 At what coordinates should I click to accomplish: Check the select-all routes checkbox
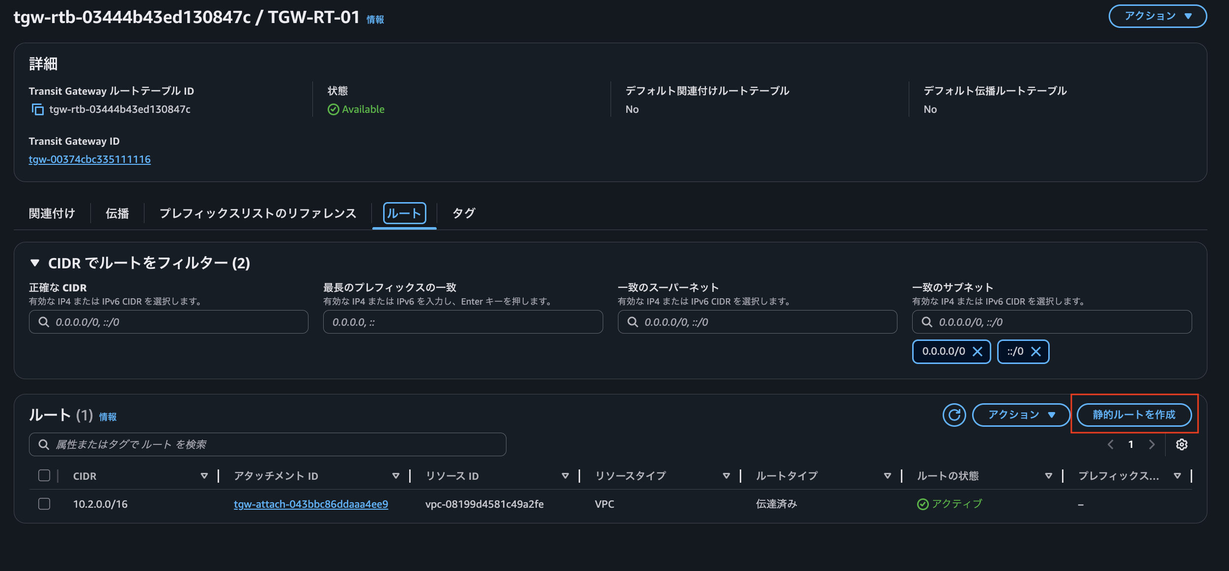[44, 475]
